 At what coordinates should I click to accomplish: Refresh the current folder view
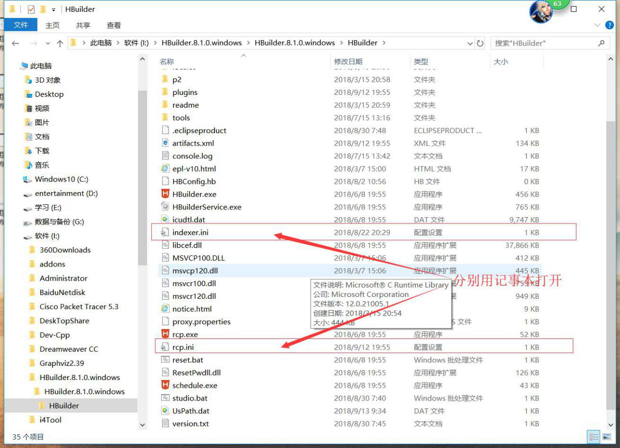point(480,43)
